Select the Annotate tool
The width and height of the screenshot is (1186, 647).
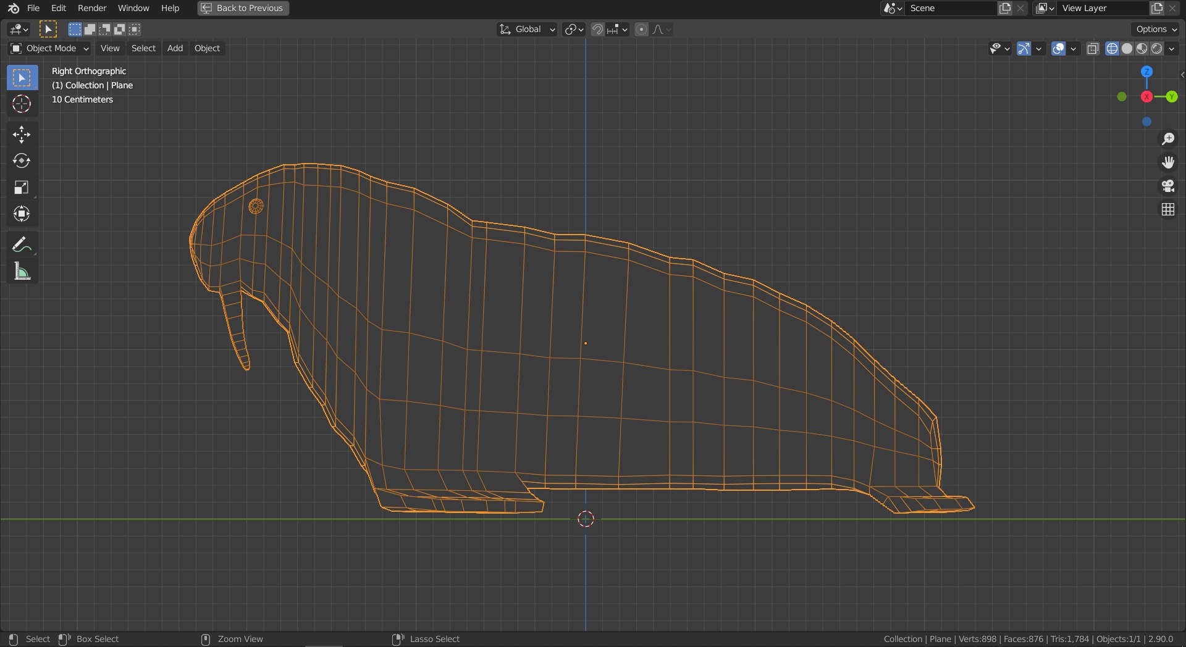pos(22,245)
